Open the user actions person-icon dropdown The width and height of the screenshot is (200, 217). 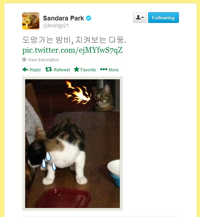click(140, 18)
